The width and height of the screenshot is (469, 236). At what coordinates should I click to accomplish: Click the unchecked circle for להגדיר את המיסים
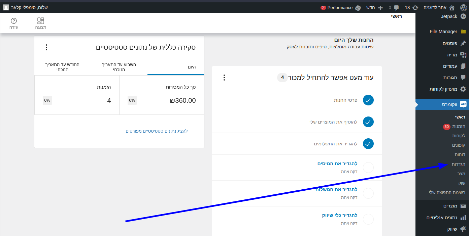(x=368, y=167)
